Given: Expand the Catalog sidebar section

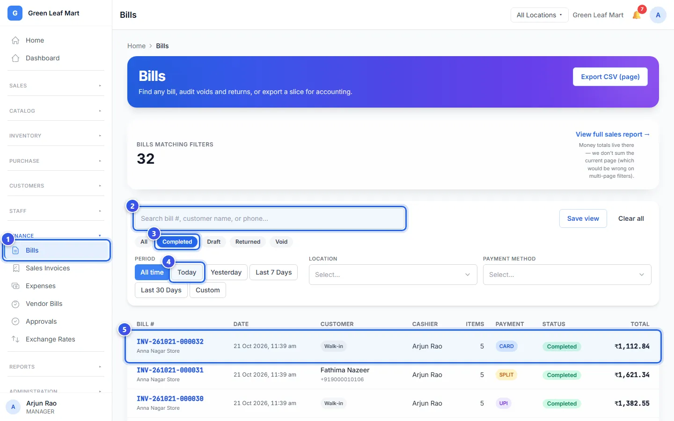Looking at the screenshot, I should tap(56, 111).
